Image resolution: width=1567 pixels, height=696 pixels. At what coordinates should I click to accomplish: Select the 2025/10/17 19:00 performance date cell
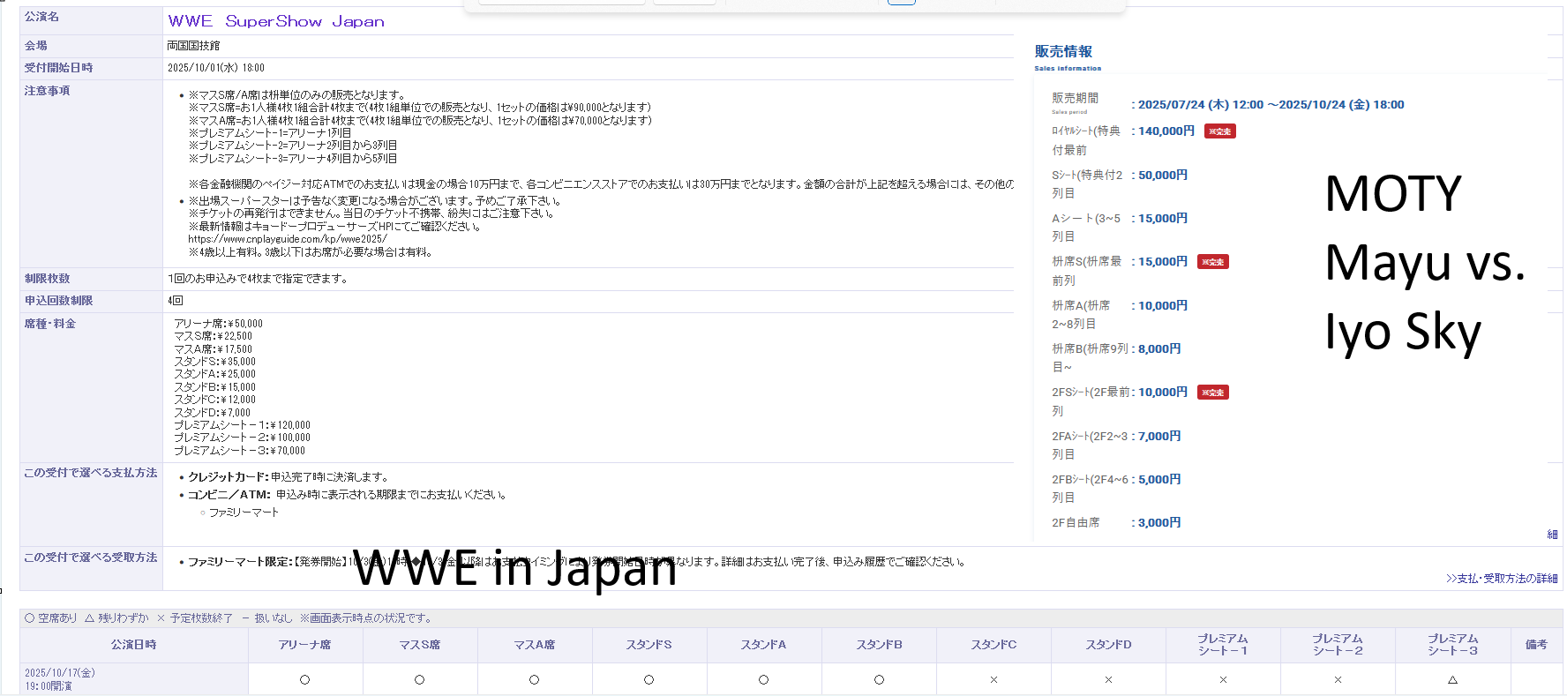tap(60, 679)
